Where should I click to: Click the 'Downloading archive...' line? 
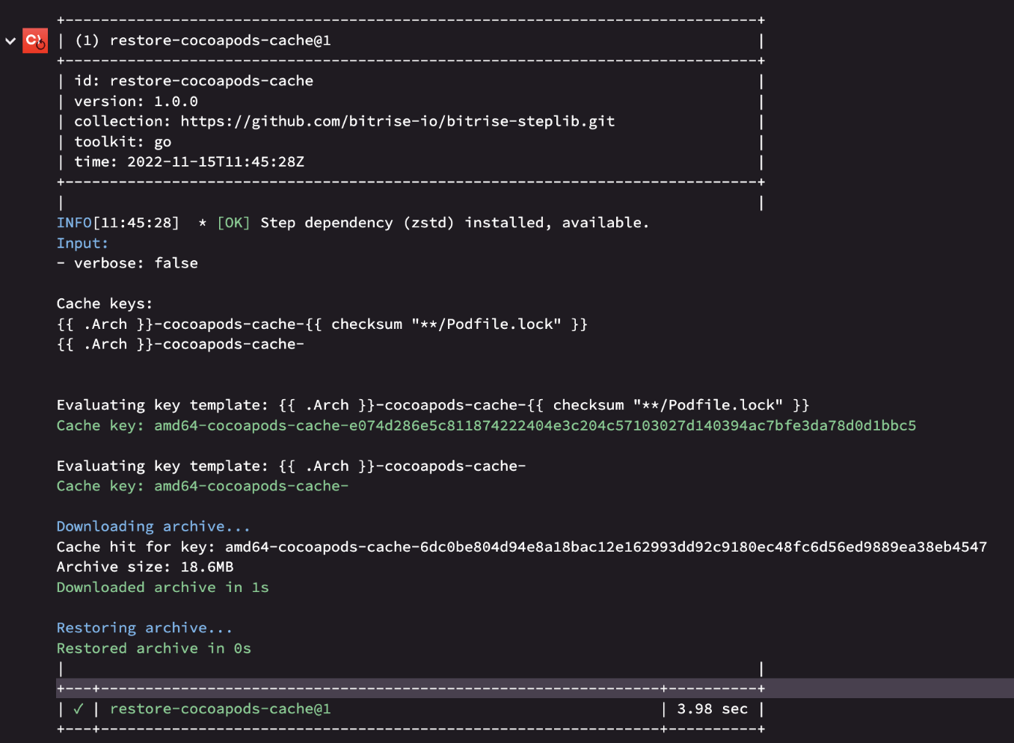(x=153, y=526)
